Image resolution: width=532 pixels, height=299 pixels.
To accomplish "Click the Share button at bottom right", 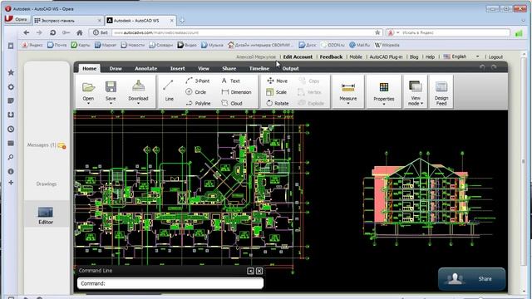I will click(x=471, y=279).
